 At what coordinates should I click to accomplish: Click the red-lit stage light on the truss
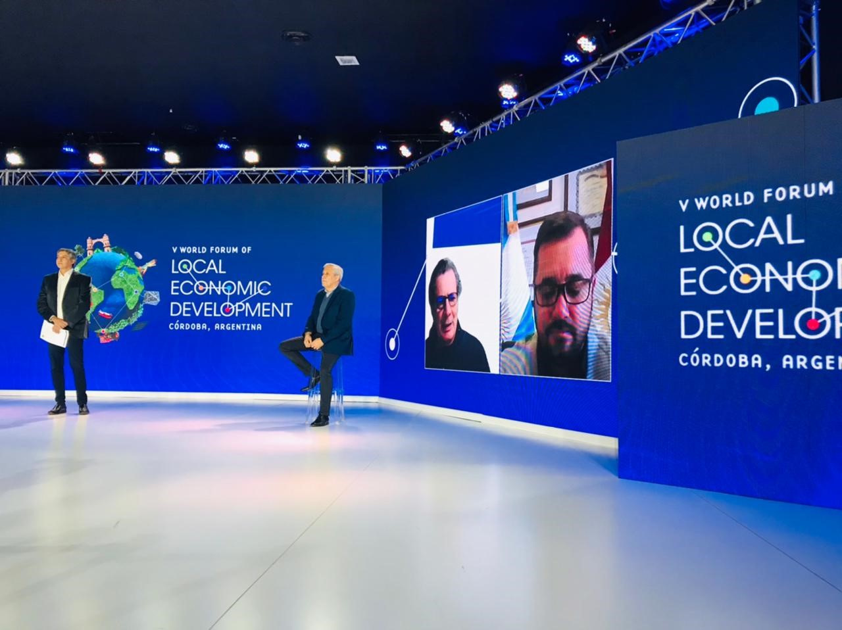coord(586,43)
